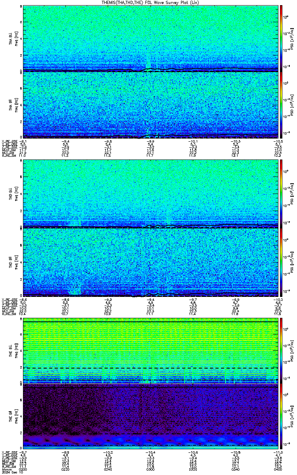
Task: Click the THA B-parallel PSD color bar
Action: click(x=281, y=104)
